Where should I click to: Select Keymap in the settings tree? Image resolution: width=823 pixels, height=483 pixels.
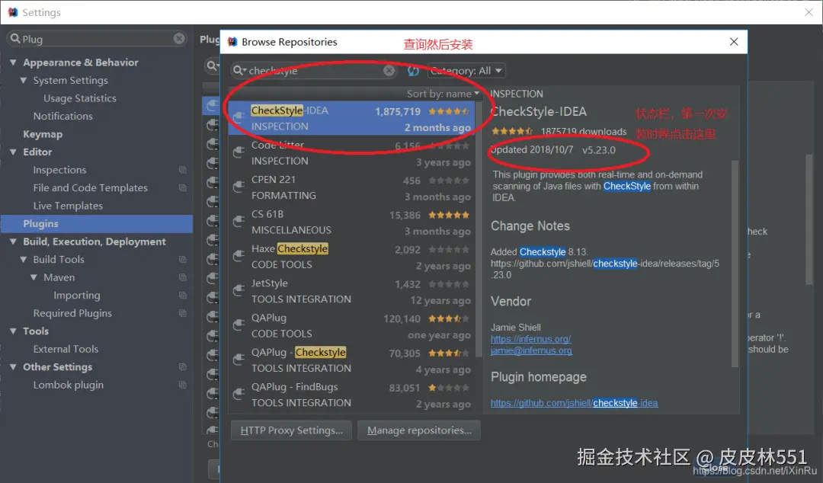tap(42, 134)
